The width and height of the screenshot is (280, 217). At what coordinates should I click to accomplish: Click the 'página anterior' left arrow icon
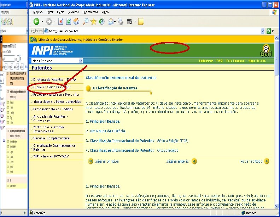(x=194, y=161)
